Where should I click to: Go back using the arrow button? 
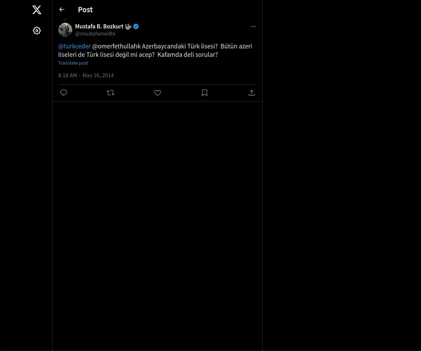62,9
